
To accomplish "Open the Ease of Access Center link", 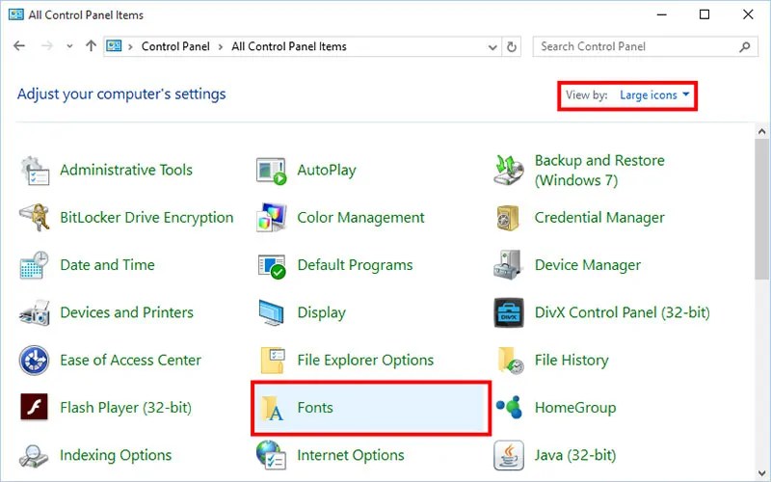I will (131, 360).
